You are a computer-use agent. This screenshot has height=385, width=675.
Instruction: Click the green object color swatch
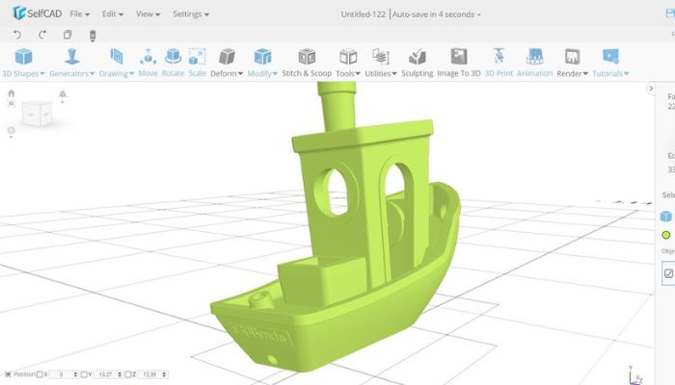[x=666, y=235]
